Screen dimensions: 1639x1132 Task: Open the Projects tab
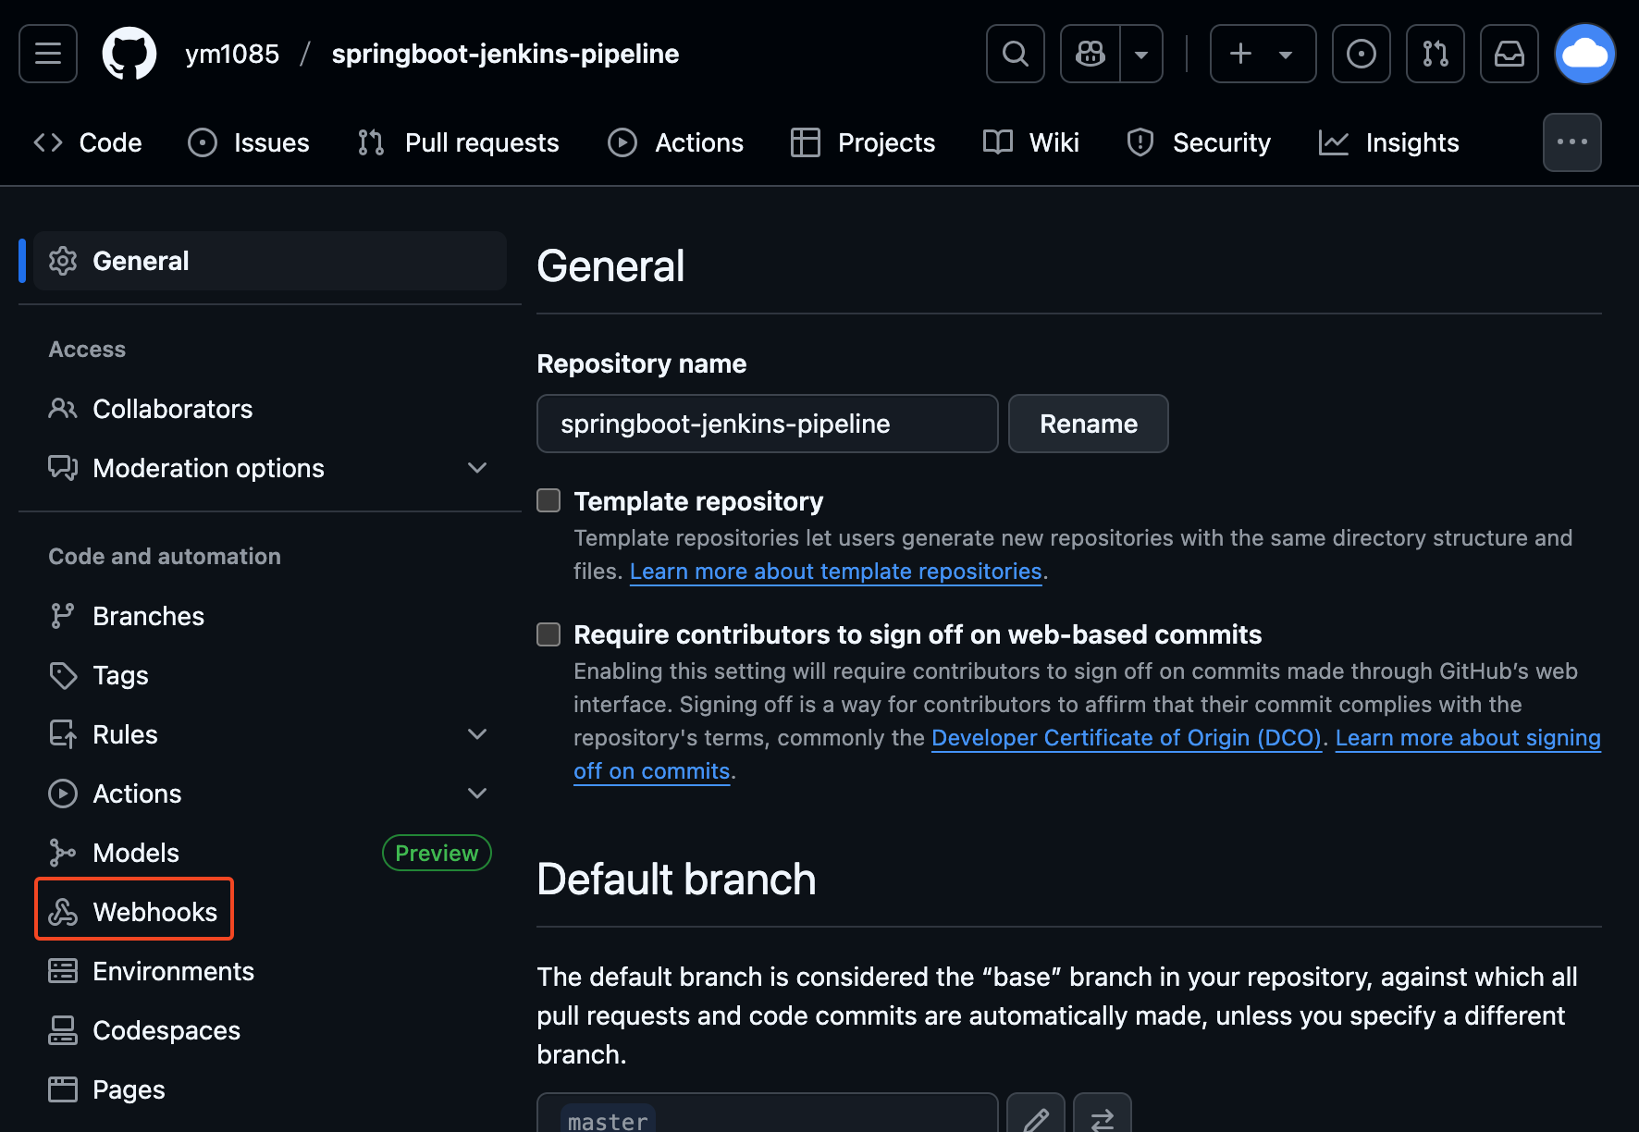(863, 142)
